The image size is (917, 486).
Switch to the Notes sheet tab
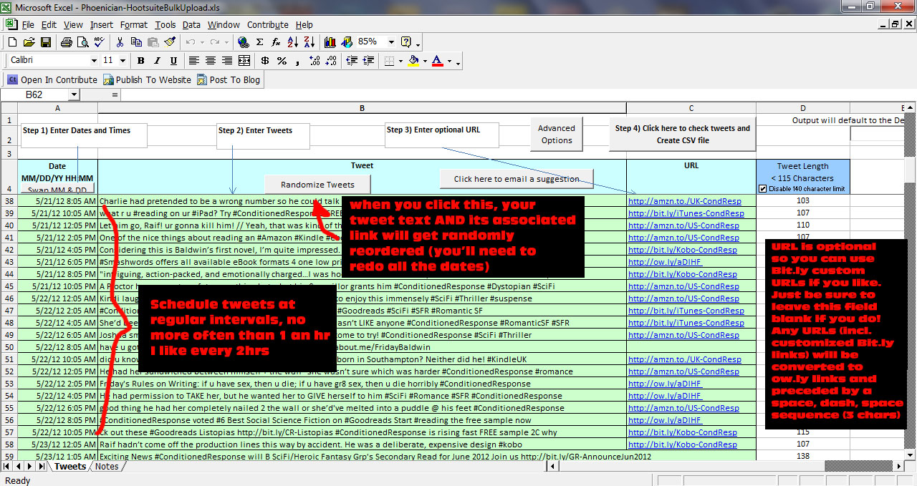tap(107, 467)
